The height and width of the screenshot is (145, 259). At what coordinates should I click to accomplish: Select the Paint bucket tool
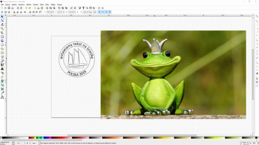(2, 81)
